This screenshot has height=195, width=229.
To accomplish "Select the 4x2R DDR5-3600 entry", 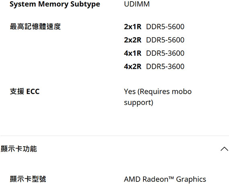I will coord(154,66).
